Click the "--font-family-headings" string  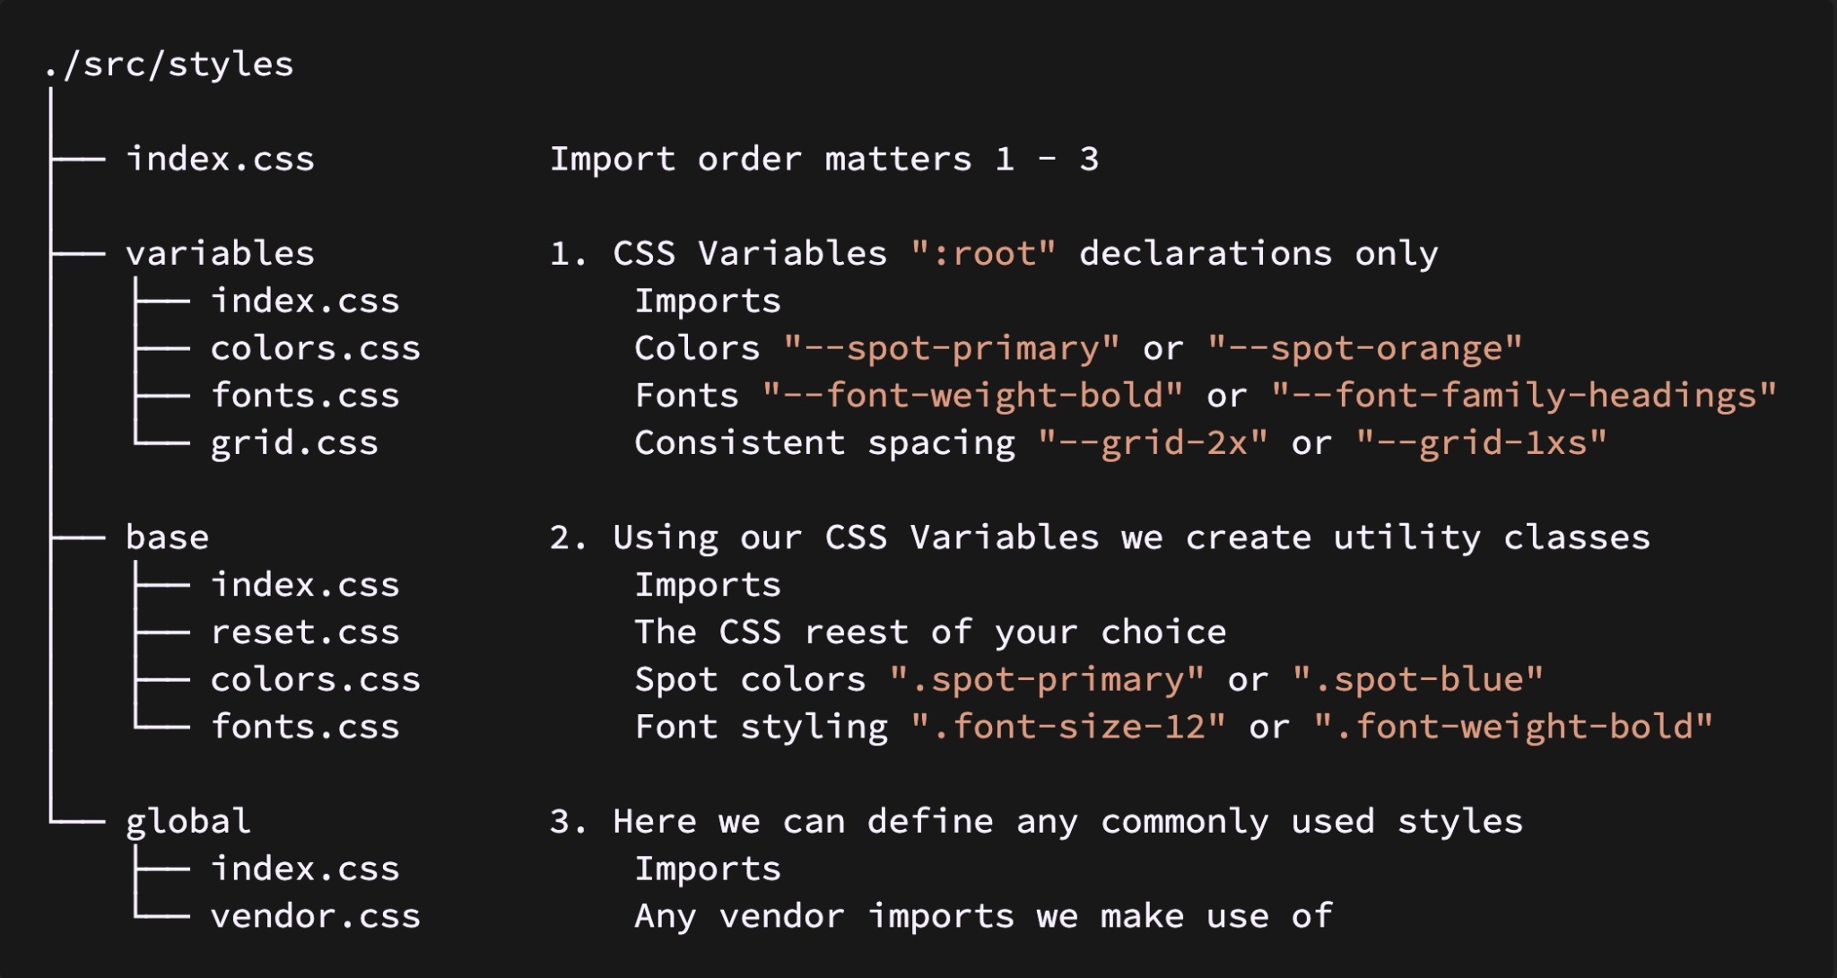pyautogui.click(x=1524, y=396)
